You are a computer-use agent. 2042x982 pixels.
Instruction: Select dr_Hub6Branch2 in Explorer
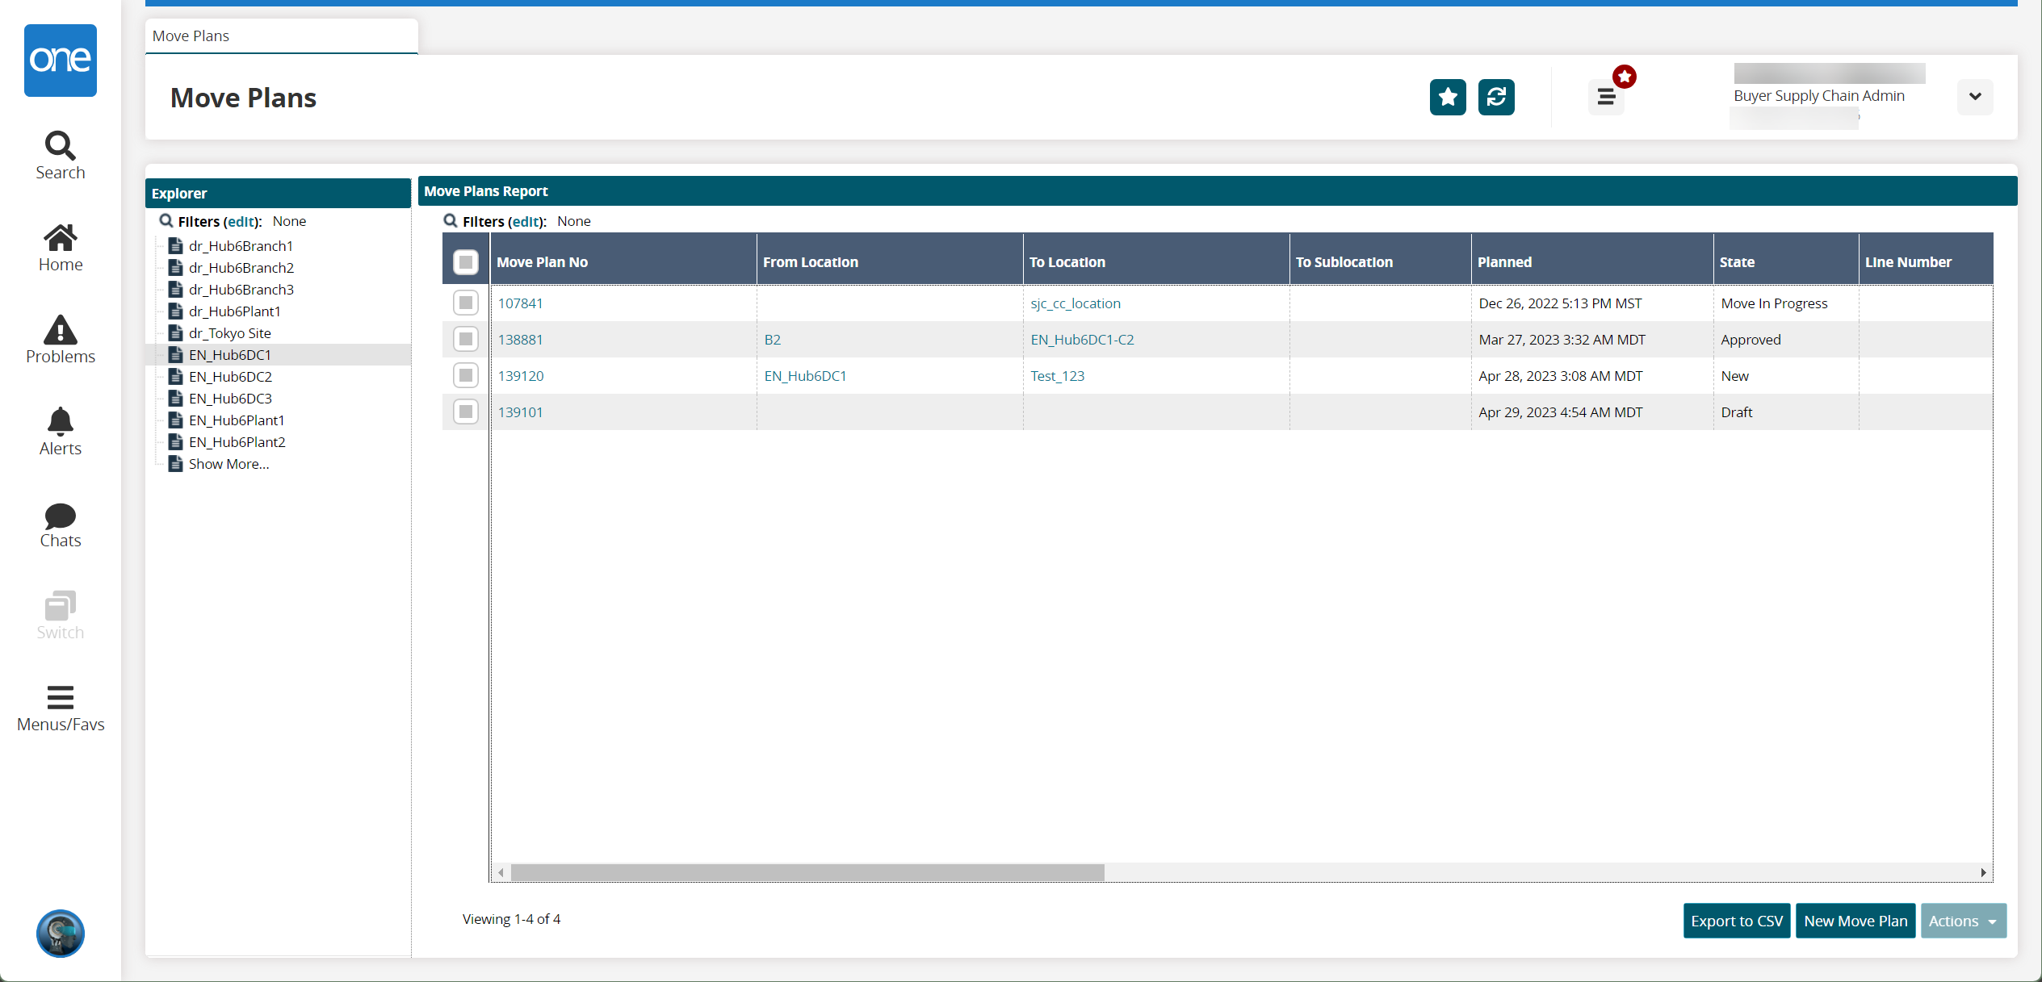coord(241,267)
